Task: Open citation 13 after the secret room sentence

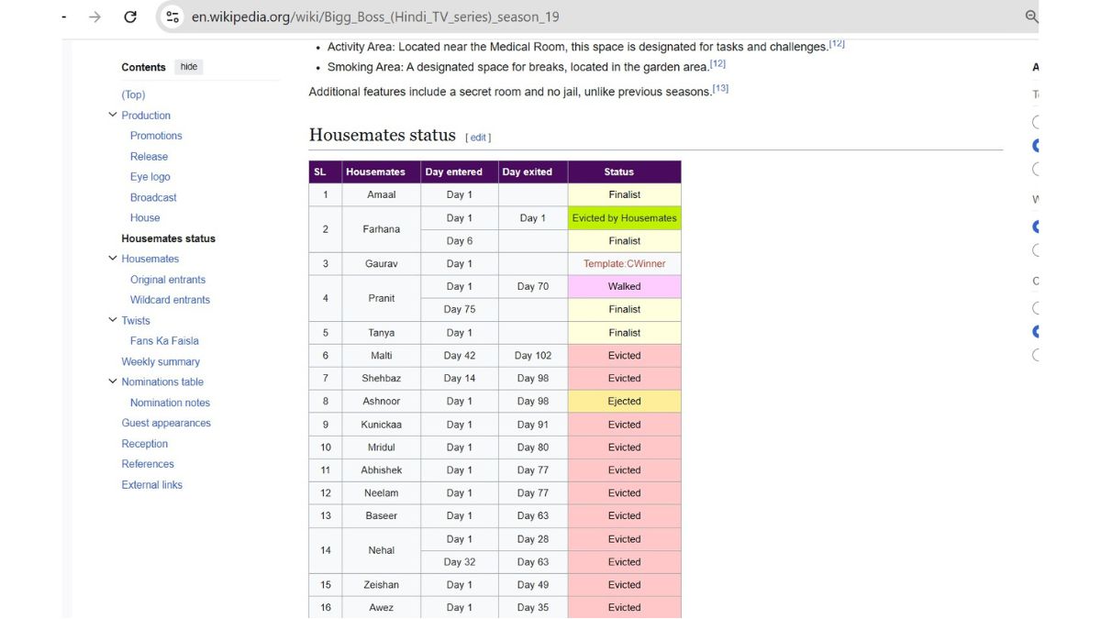Action: (720, 89)
